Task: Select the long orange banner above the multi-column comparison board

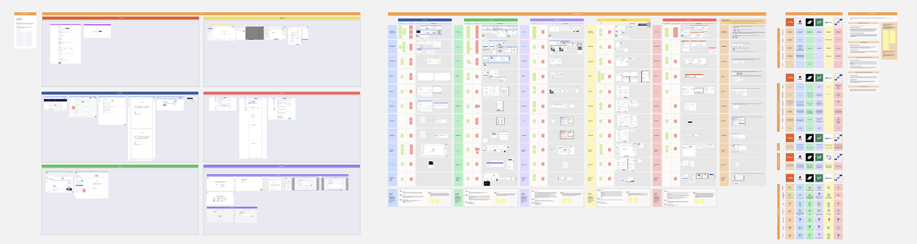Action: [x=577, y=14]
